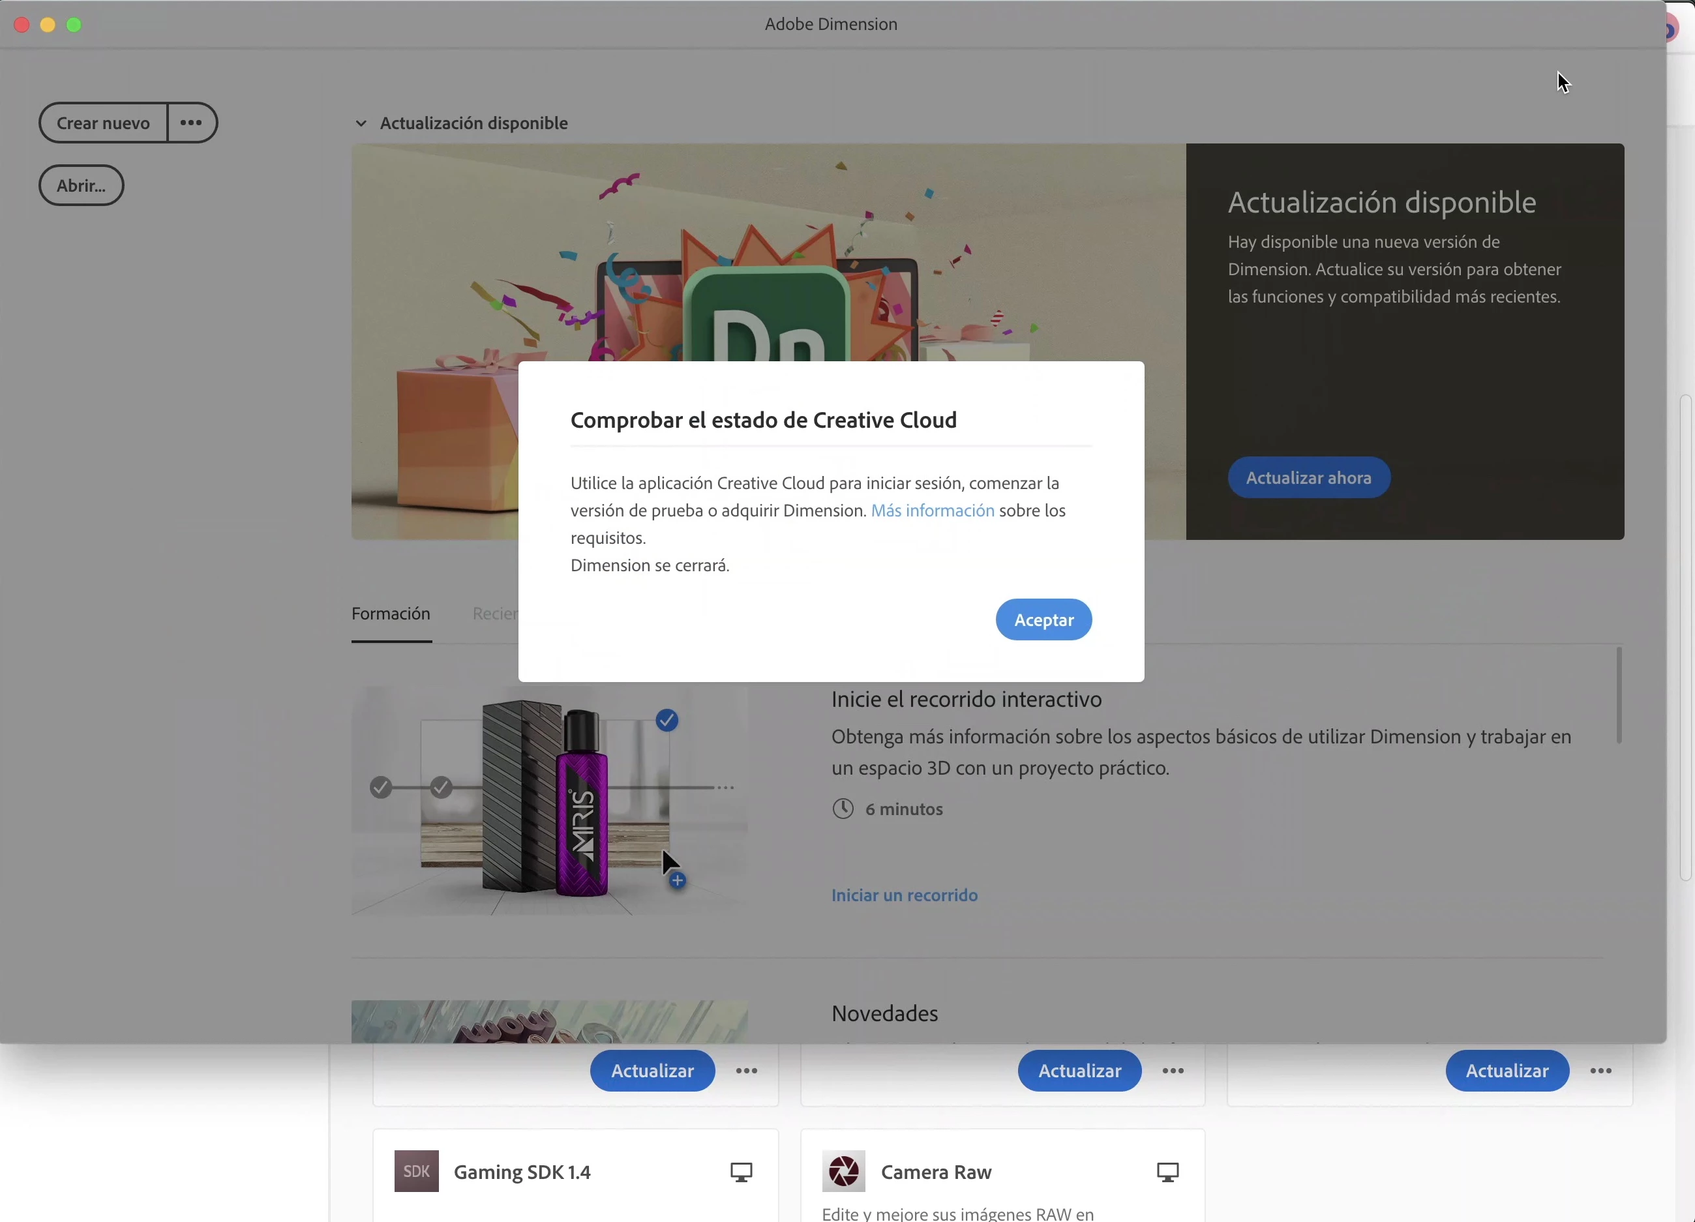This screenshot has height=1222, width=1695.
Task: Collapse the Actualización disponible section chevron
Action: pos(361,123)
